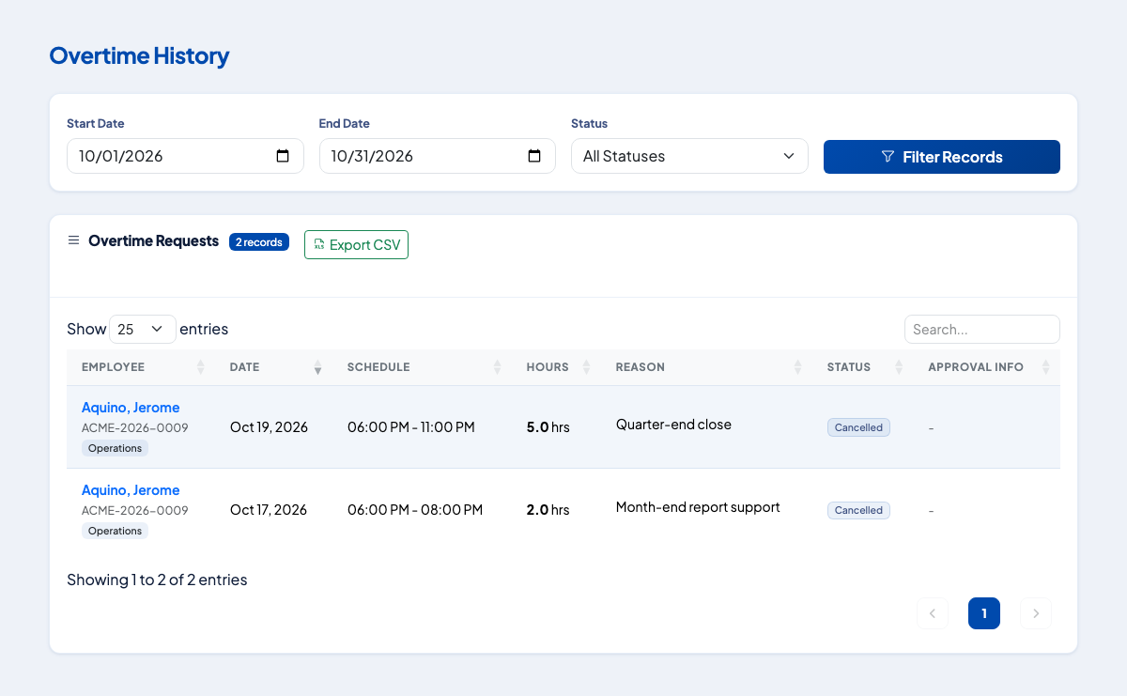Sort by Employee column arrows
1127x696 pixels.
(200, 367)
